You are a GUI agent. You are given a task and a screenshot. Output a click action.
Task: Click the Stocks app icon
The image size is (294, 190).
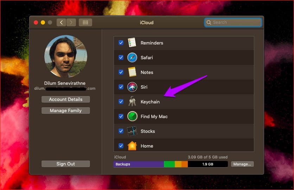(x=132, y=131)
